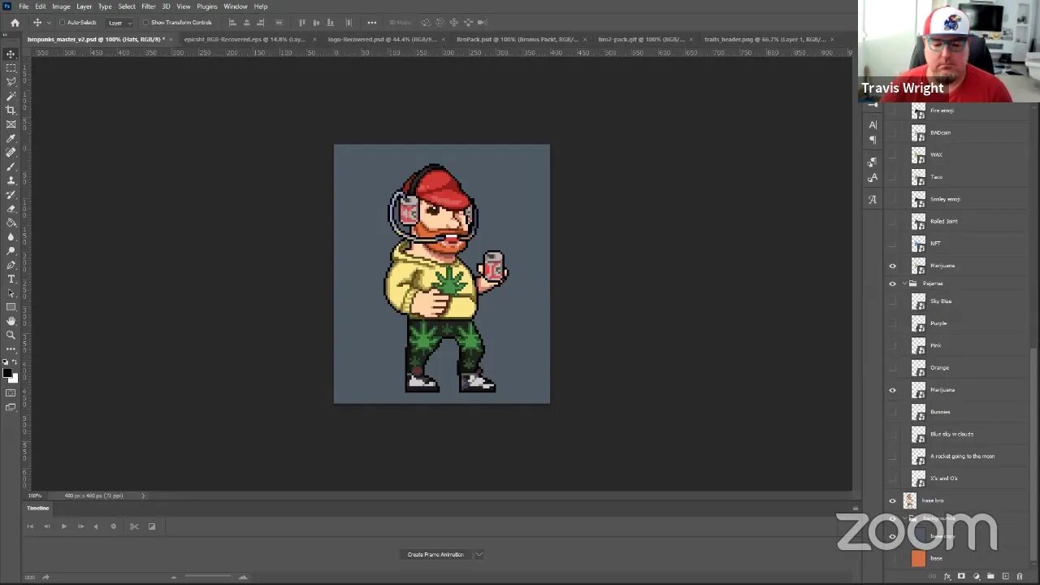Click the foreground color swatch
This screenshot has height=585, width=1040.
pyautogui.click(x=7, y=374)
